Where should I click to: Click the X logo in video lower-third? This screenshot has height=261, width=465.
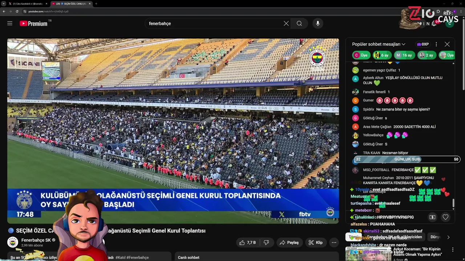pyautogui.click(x=282, y=214)
